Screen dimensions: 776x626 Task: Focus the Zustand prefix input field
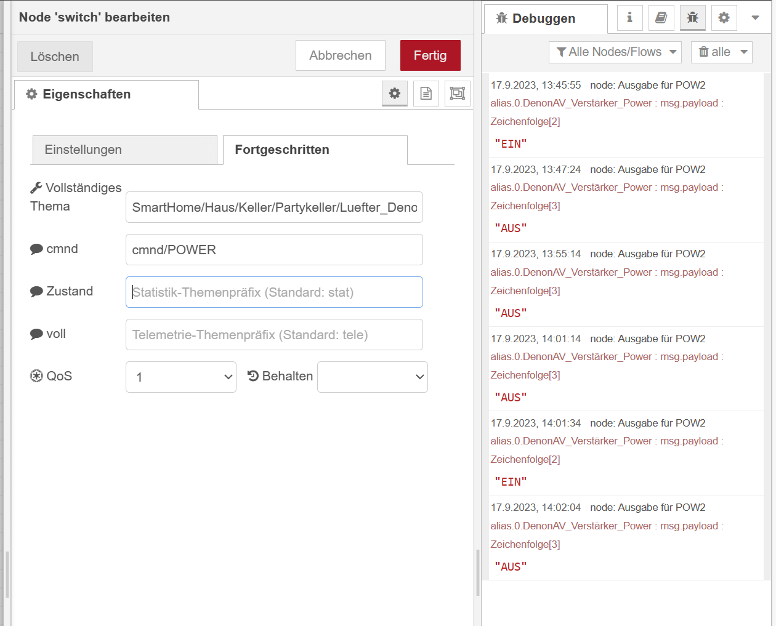274,292
